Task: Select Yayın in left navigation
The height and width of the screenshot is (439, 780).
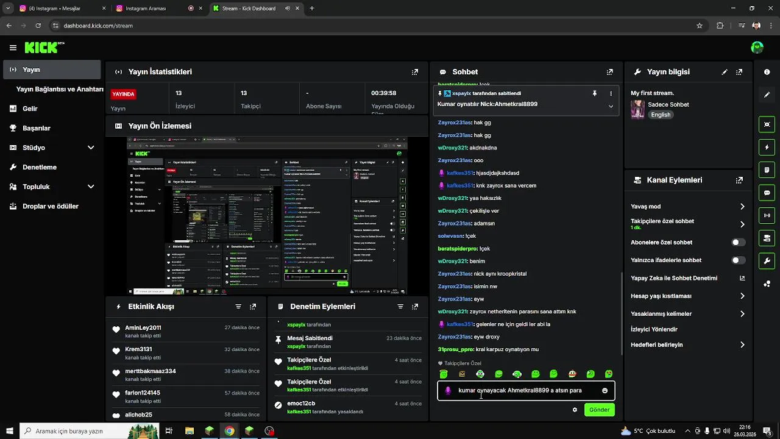Action: point(52,70)
